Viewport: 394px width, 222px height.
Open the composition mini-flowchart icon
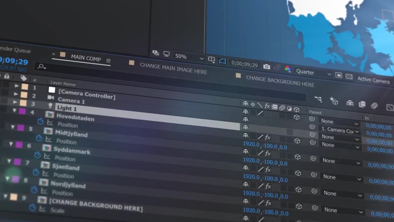[318, 99]
